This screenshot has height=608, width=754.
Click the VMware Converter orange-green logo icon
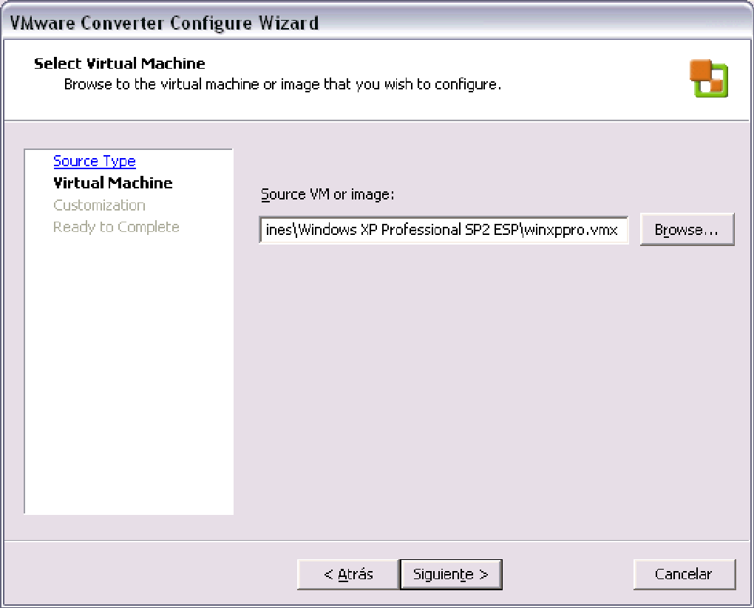(x=709, y=78)
